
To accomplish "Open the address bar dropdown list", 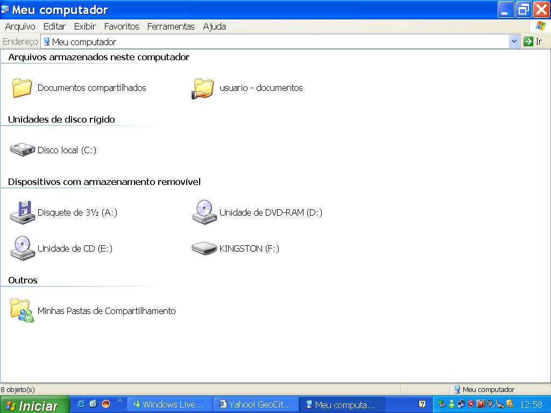I will tap(514, 41).
